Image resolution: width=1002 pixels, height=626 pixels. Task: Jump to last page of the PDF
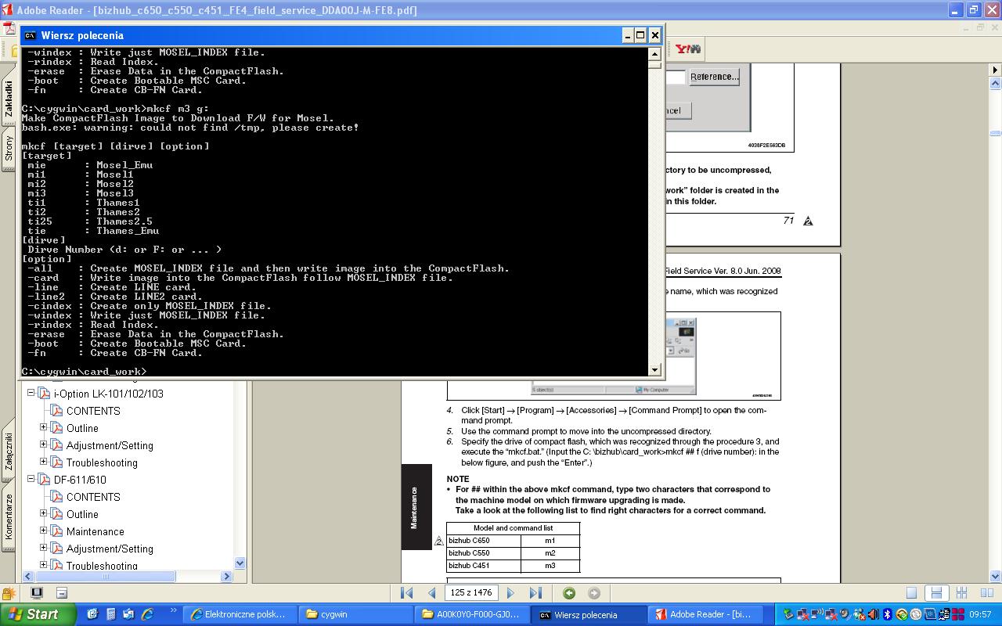(535, 593)
